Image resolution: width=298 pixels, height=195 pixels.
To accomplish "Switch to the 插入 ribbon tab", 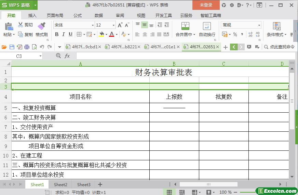I will click(x=32, y=15).
